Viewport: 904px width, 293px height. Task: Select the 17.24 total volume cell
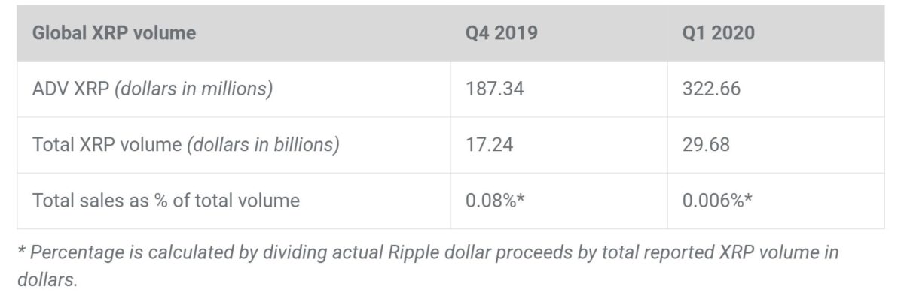(559, 145)
